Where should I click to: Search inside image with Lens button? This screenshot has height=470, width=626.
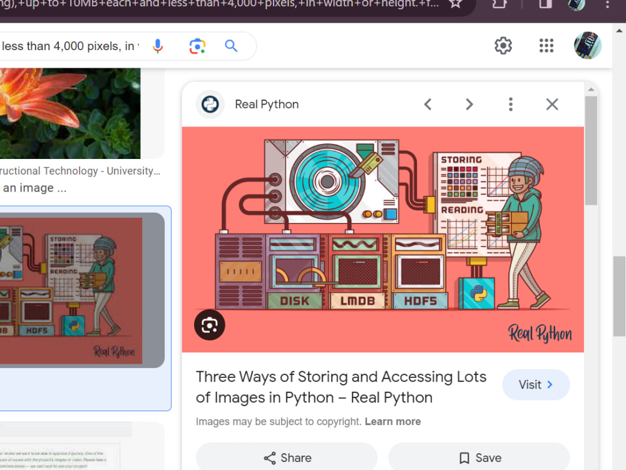click(210, 325)
